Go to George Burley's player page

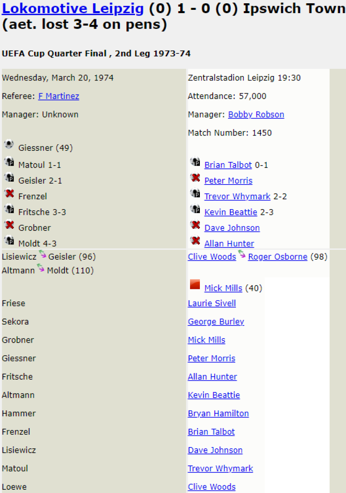pyautogui.click(x=216, y=322)
